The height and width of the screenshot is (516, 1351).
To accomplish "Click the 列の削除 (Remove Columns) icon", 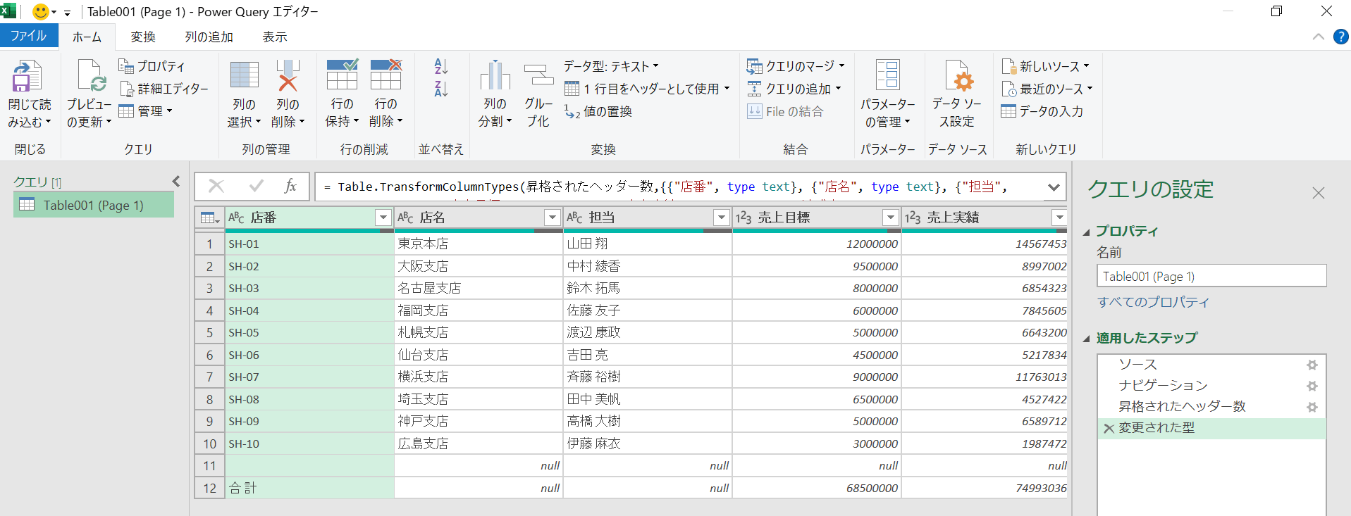I will (288, 77).
